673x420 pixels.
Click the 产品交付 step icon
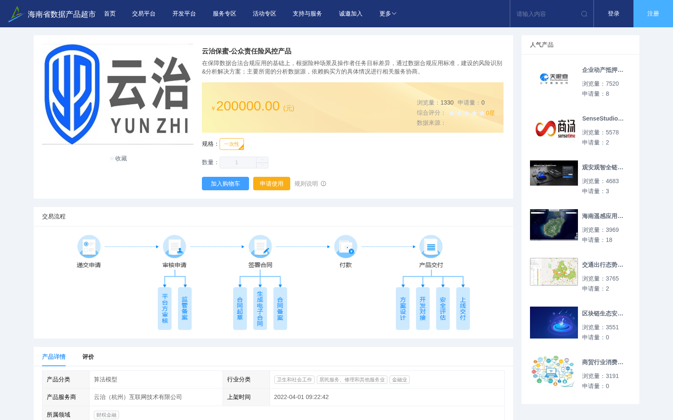pos(431,247)
